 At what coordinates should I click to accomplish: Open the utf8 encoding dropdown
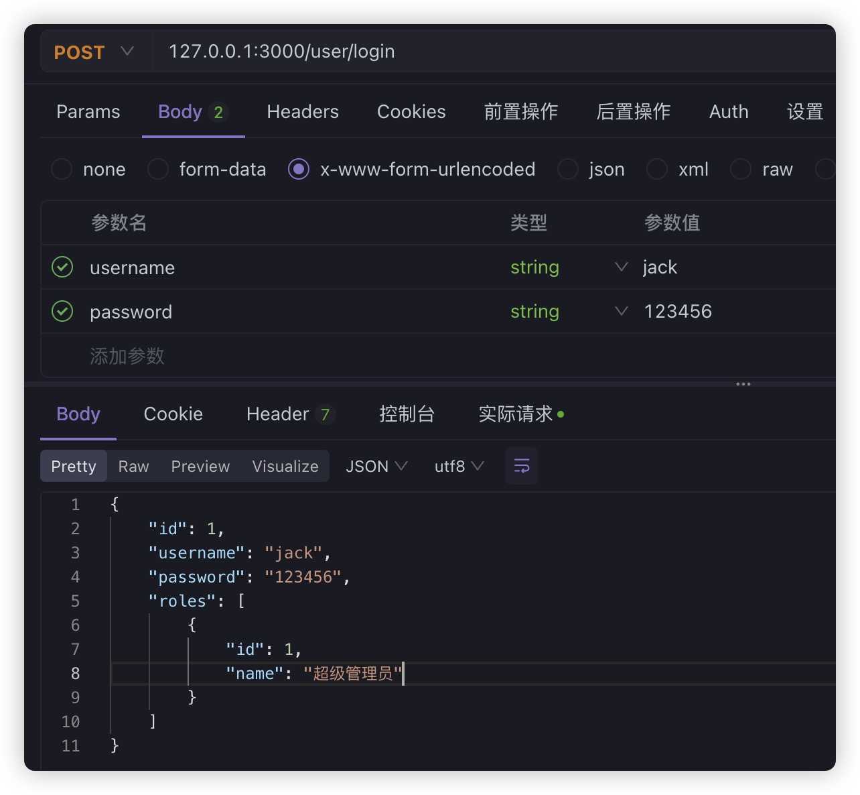pyautogui.click(x=459, y=466)
